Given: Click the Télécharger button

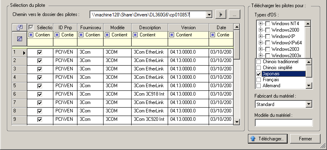Looking at the screenshot, I should [x=268, y=139].
